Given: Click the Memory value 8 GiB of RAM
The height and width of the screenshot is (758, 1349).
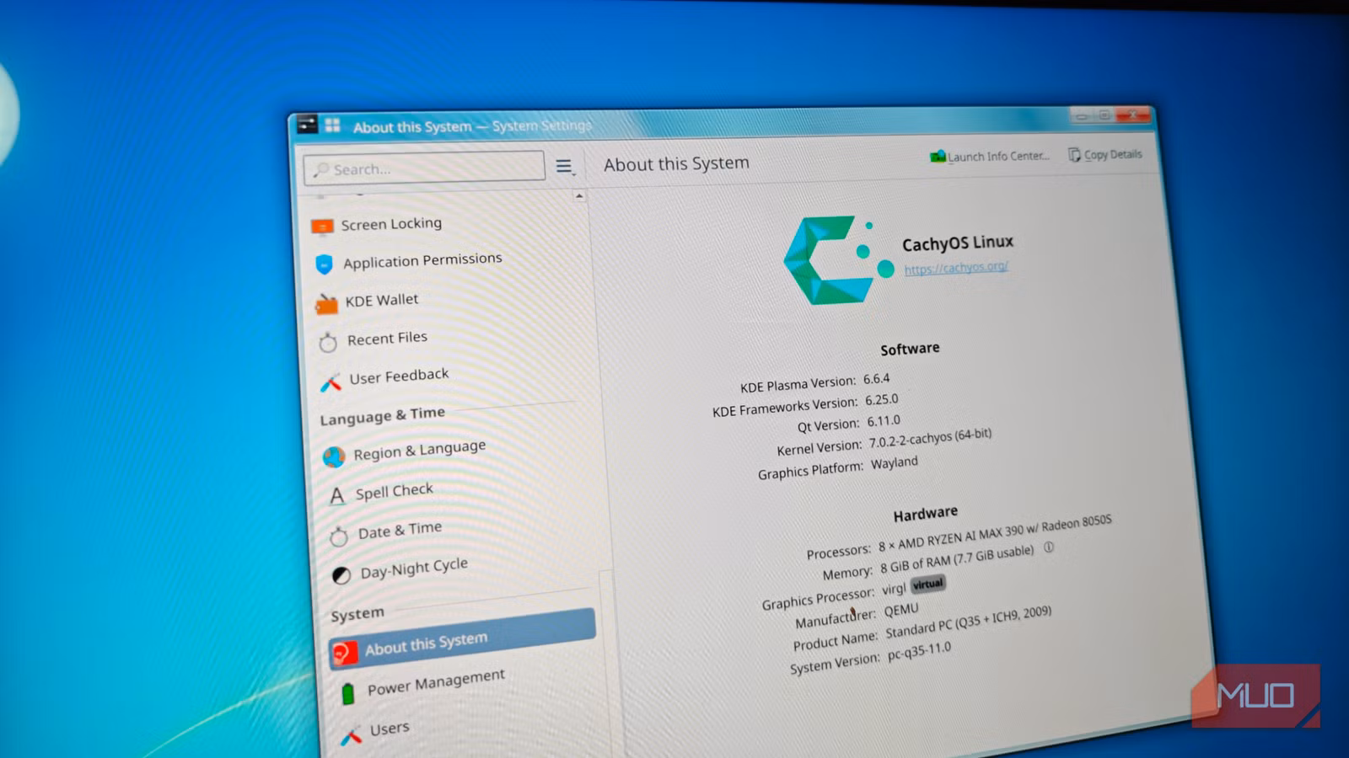Looking at the screenshot, I should click(957, 560).
